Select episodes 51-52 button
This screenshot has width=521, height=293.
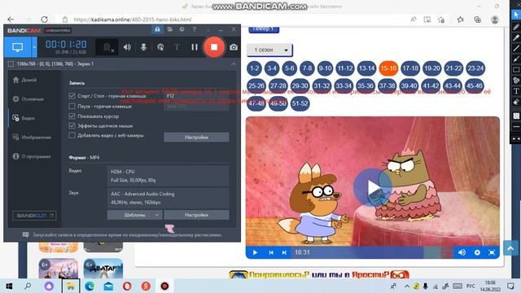pos(300,103)
